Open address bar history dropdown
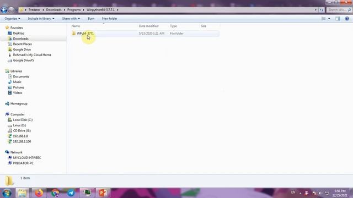Screen dimensions: 353x198 [x=315, y=10]
